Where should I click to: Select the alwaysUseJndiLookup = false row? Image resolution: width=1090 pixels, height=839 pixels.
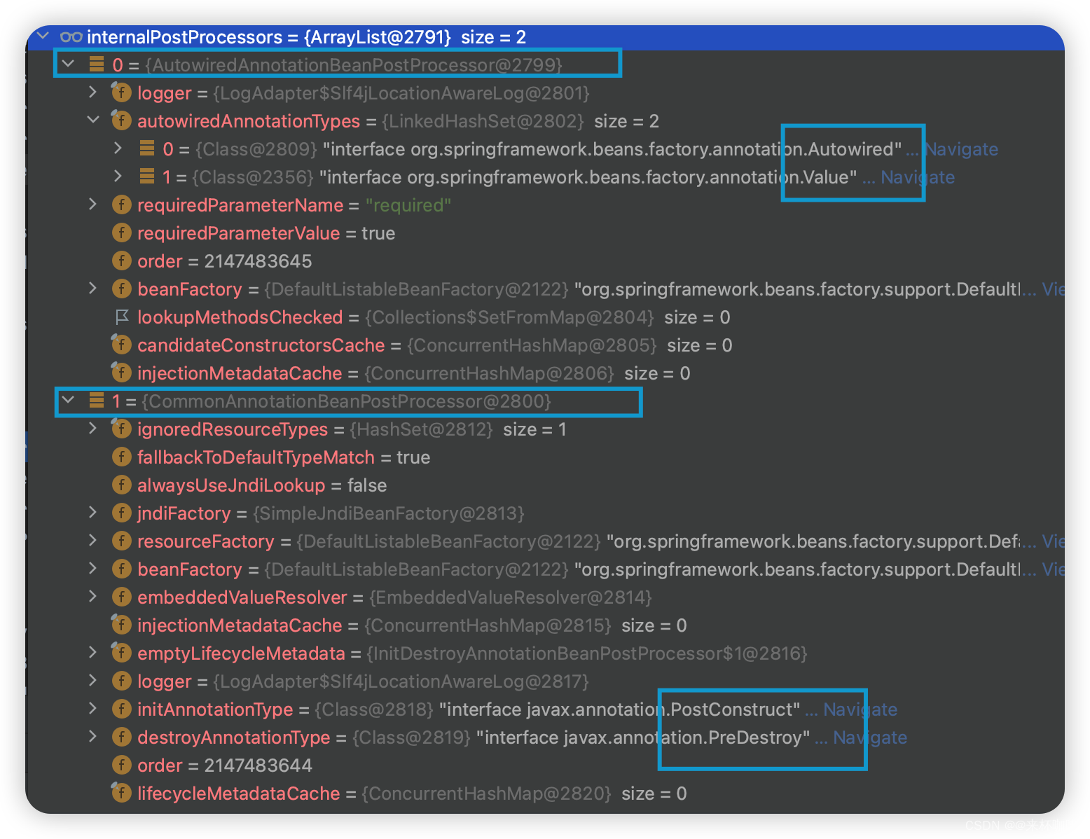click(545, 485)
